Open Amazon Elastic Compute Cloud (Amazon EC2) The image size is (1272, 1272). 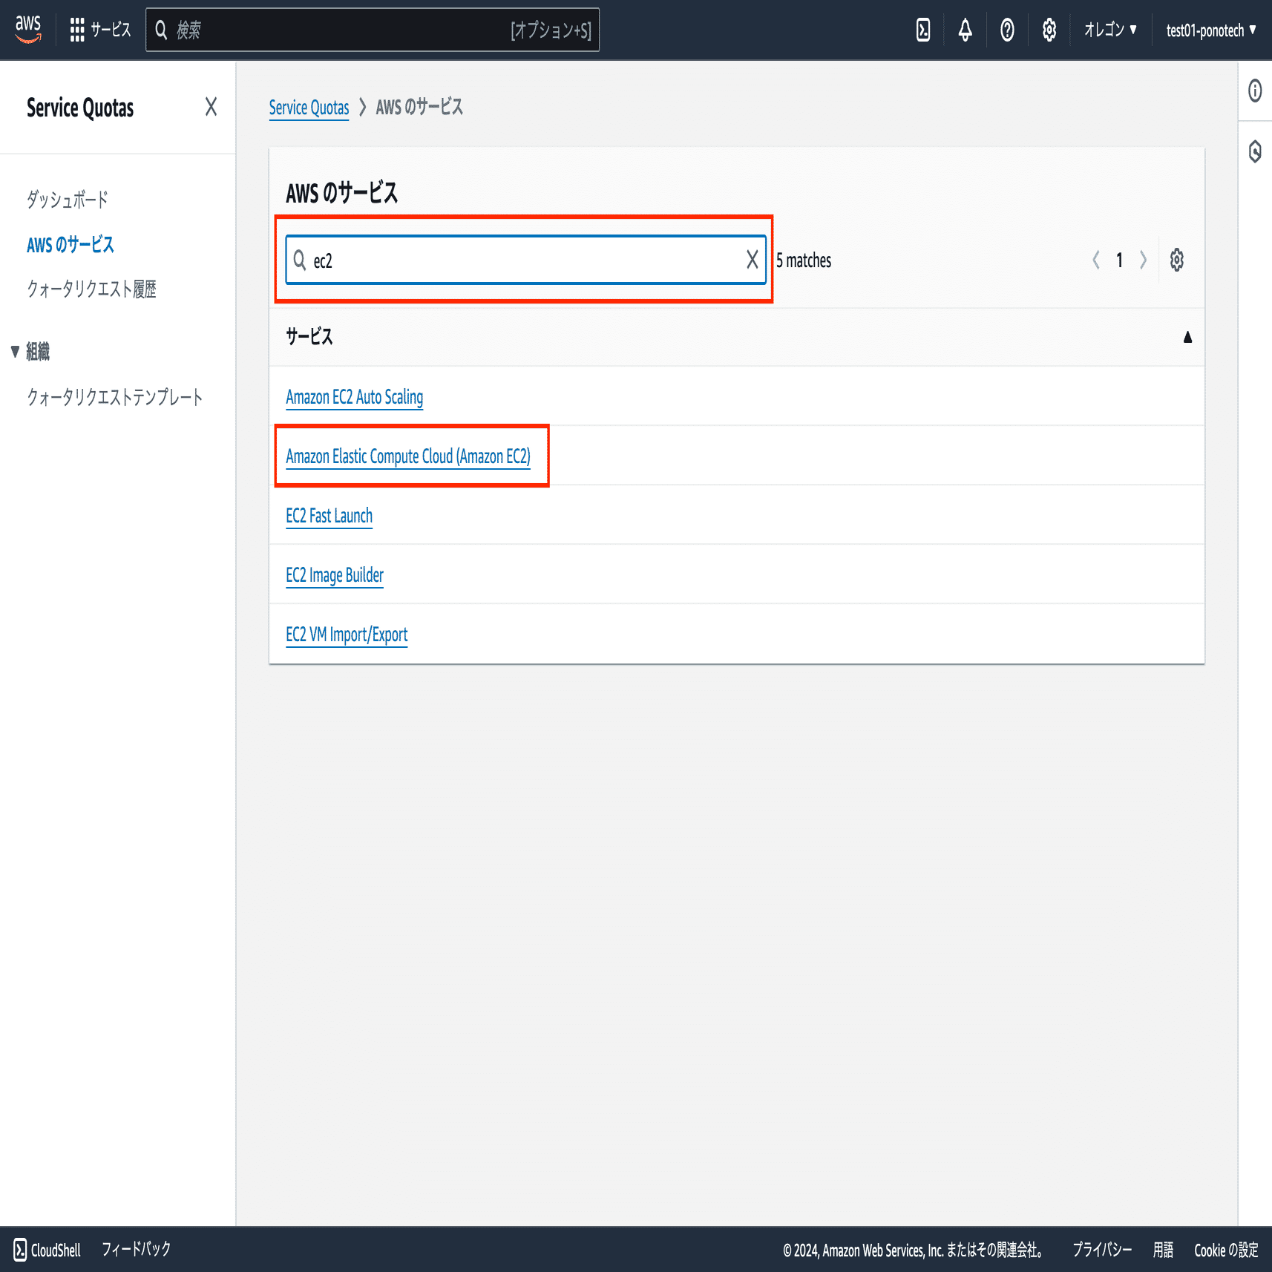(x=408, y=456)
